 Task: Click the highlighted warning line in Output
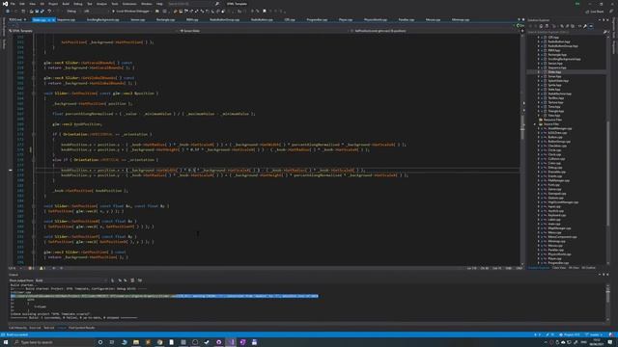pos(164,296)
